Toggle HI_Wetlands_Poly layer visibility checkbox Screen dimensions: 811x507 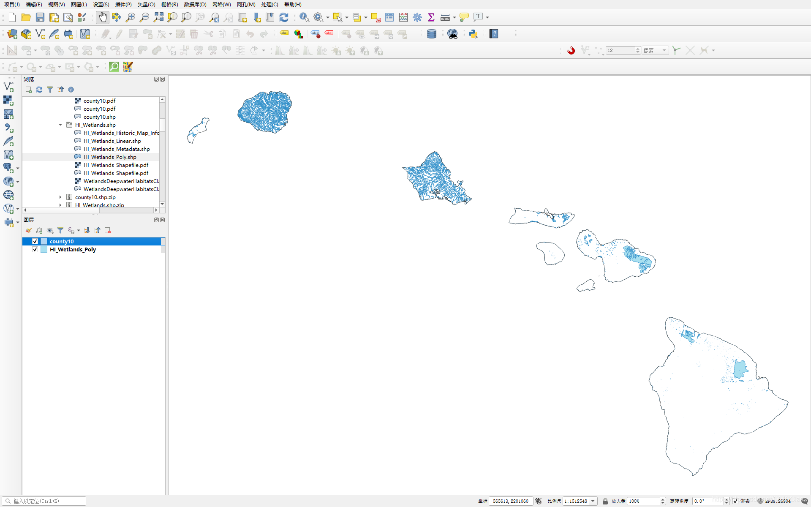[x=35, y=249]
